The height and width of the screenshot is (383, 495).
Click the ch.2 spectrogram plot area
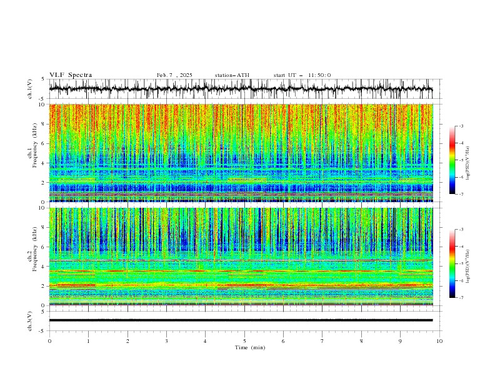[x=241, y=257]
